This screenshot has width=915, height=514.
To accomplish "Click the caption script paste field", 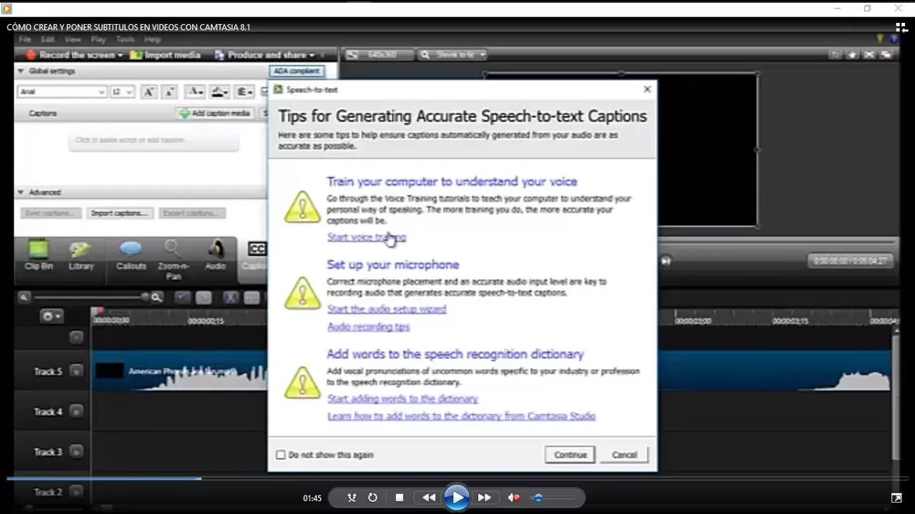I will tap(154, 141).
